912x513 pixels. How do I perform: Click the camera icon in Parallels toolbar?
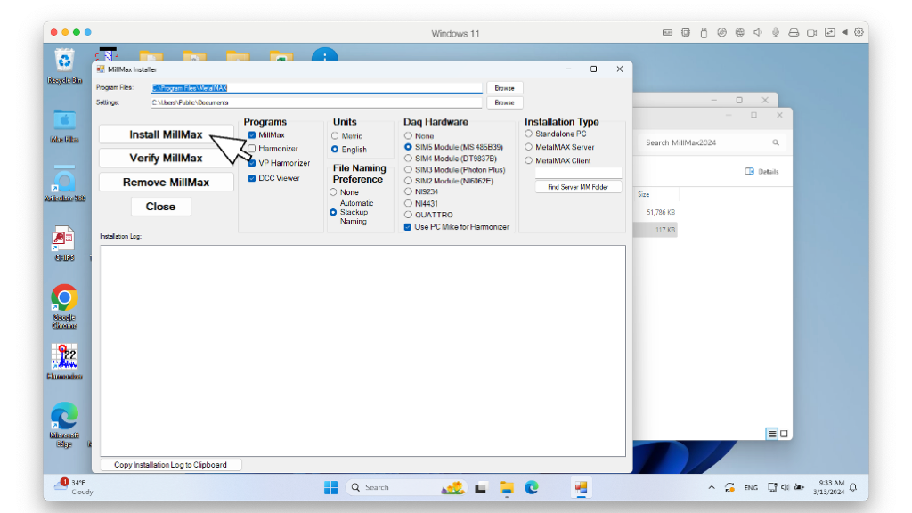812,33
